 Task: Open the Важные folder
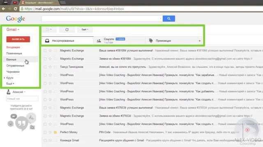11,60
